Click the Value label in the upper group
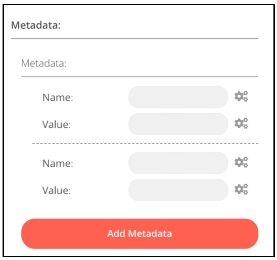This screenshot has width=277, height=260. pyautogui.click(x=56, y=124)
